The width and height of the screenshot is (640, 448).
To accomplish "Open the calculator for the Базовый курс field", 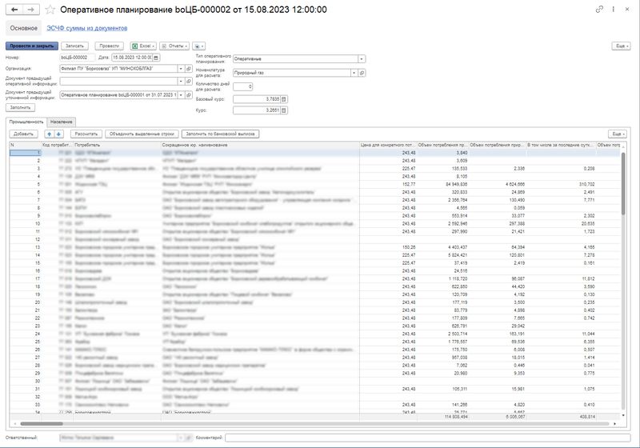I will 282,99.
